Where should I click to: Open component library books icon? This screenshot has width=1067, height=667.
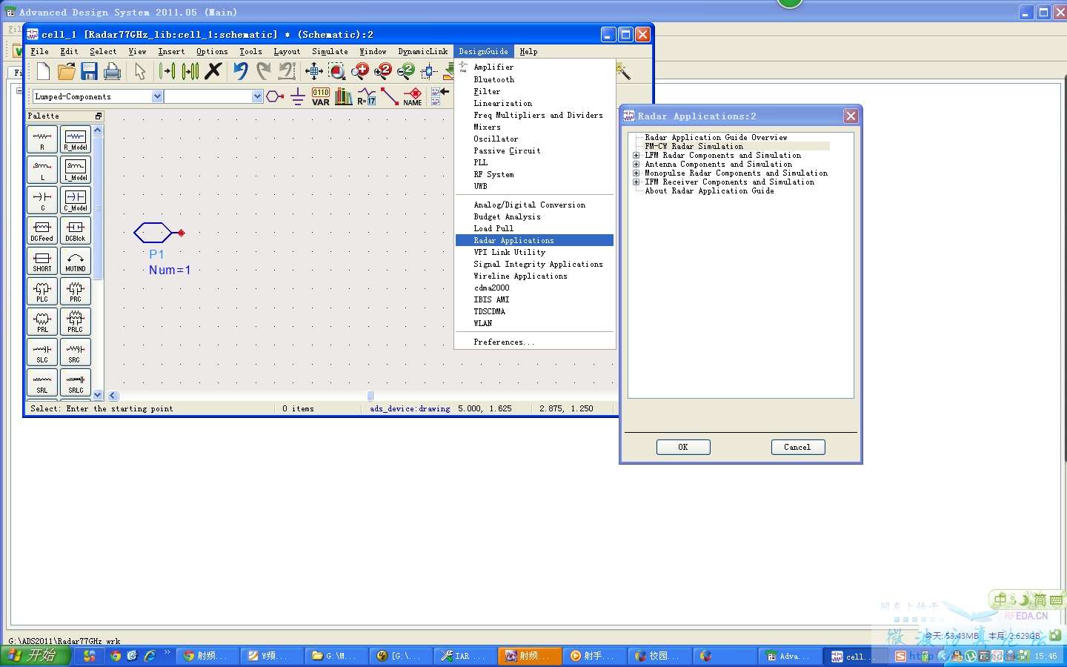[344, 96]
